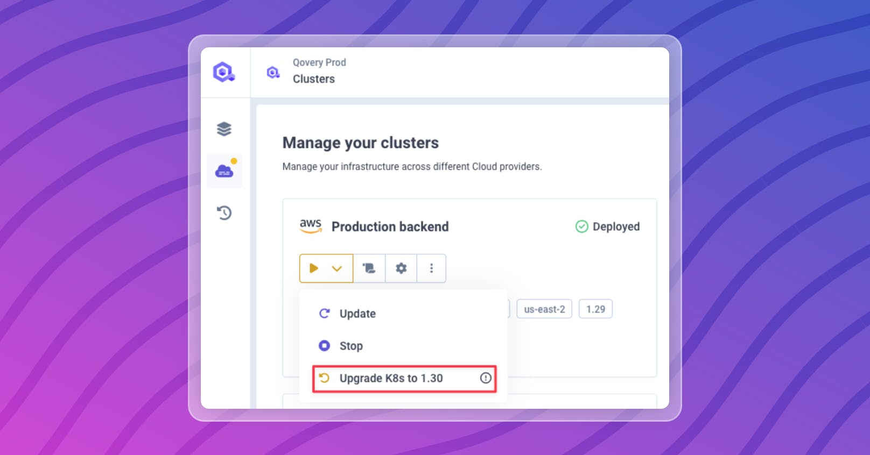
Task: Click the AWS provider logo
Action: [x=311, y=226]
